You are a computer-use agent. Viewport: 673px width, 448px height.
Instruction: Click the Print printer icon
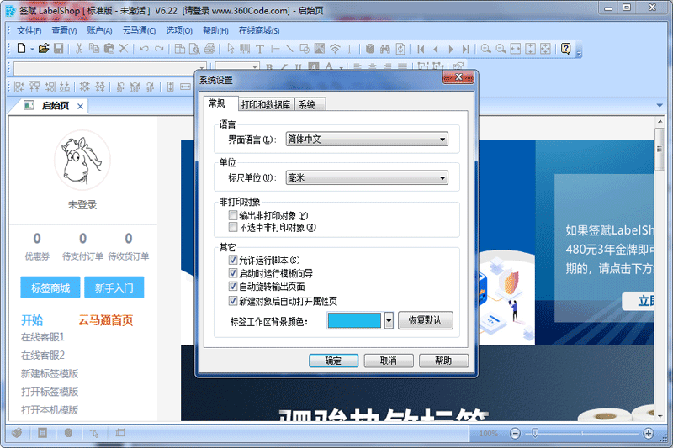[209, 49]
